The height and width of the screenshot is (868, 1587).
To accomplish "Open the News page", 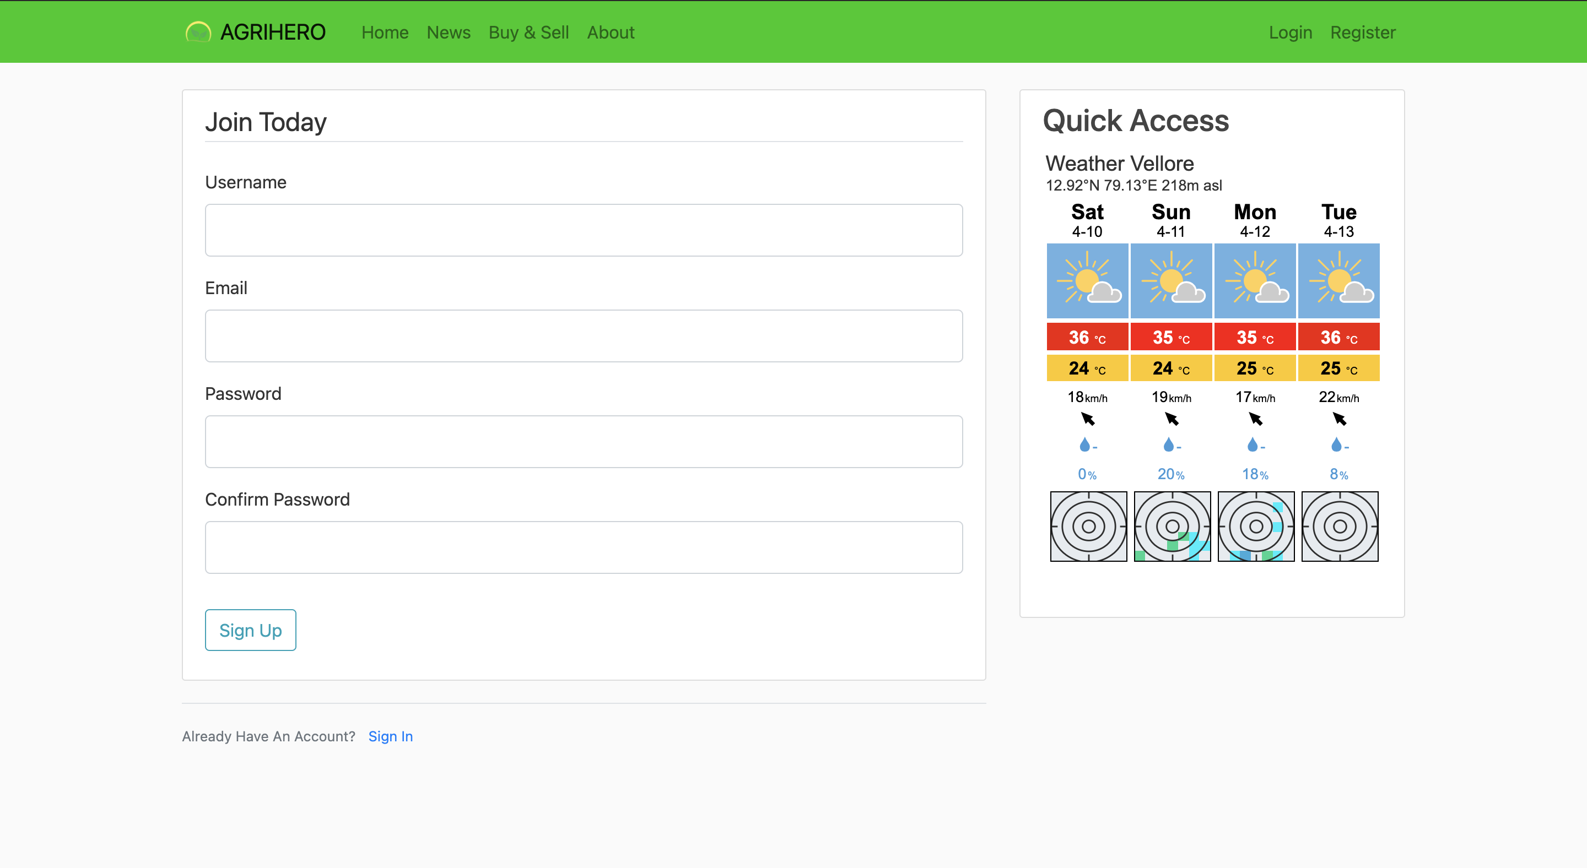I will [x=448, y=32].
